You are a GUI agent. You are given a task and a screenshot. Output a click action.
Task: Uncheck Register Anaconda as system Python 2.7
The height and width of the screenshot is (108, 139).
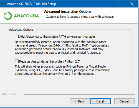[17, 61]
